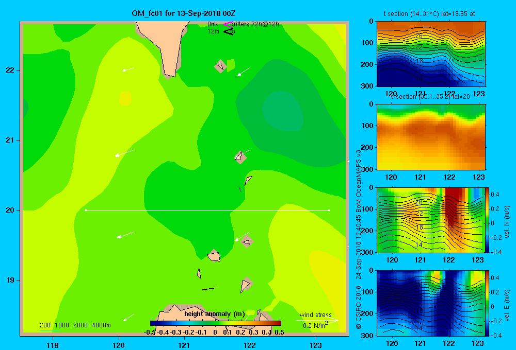The width and height of the screenshot is (516, 350).
Task: Click the vel. E velocity colour bar
Action: [487, 303]
